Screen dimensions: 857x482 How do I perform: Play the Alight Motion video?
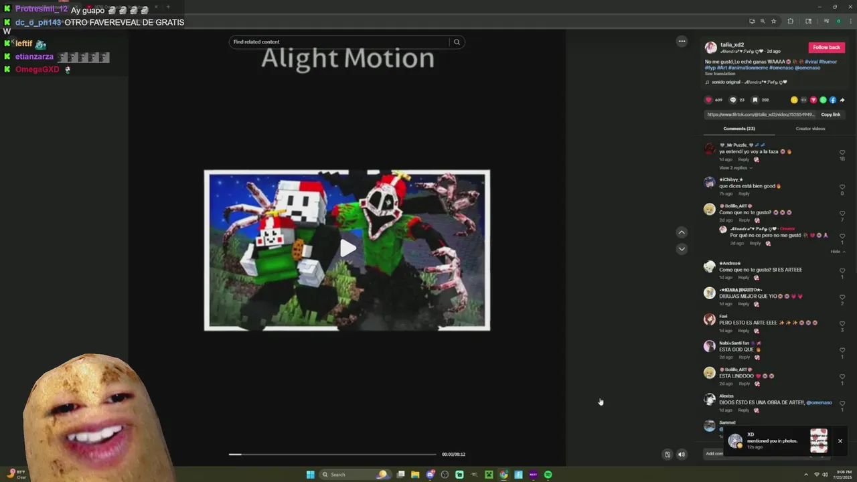(347, 248)
